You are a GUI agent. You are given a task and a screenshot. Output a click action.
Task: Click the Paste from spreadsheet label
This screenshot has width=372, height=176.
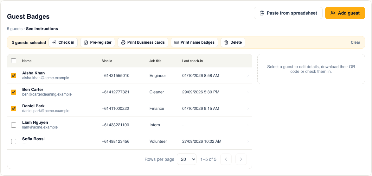292,13
